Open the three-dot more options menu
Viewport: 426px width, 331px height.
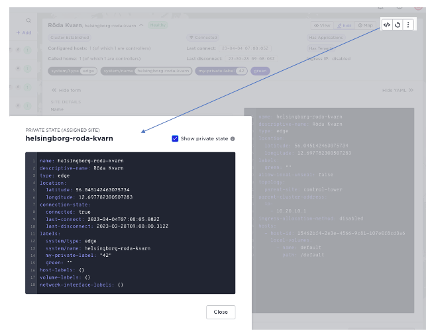408,25
